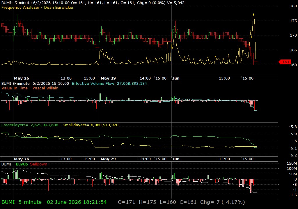Viewport: 298px width, 209px height.
Task: Click the -5.8 axis label
Action: (x=292, y=127)
